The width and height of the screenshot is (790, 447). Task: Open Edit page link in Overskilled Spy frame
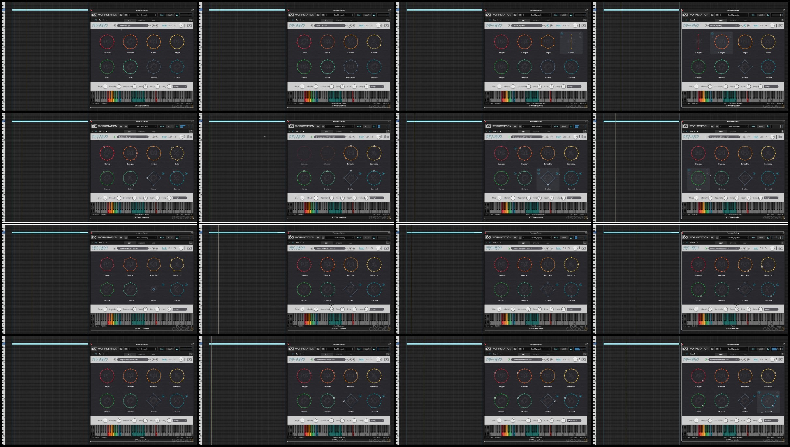pos(170,26)
